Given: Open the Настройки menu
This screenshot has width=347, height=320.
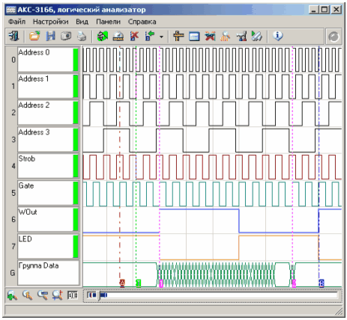Looking at the screenshot, I should [51, 22].
